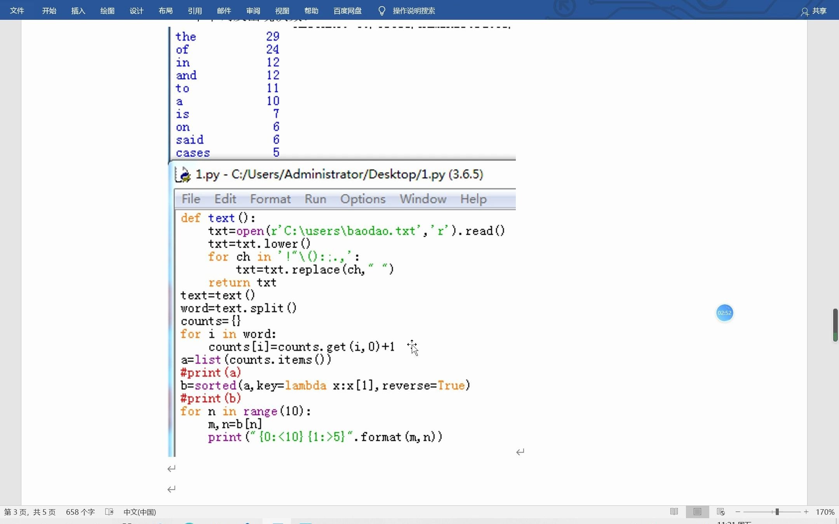Click the 中文(中国) language indicator
Screen dimensions: 839x524
point(140,512)
